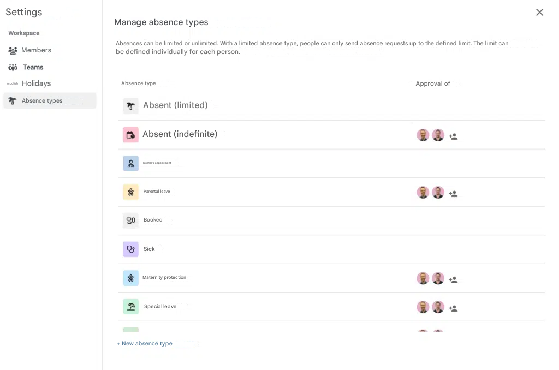The width and height of the screenshot is (559, 370).
Task: Click the purple stethoscope Sick icon
Action: pos(130,249)
